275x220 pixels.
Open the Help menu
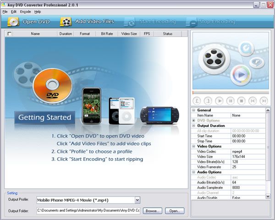(x=38, y=12)
